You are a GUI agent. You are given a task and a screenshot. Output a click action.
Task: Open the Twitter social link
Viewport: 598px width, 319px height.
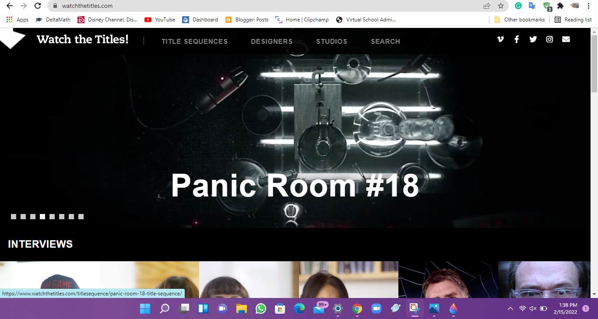533,39
